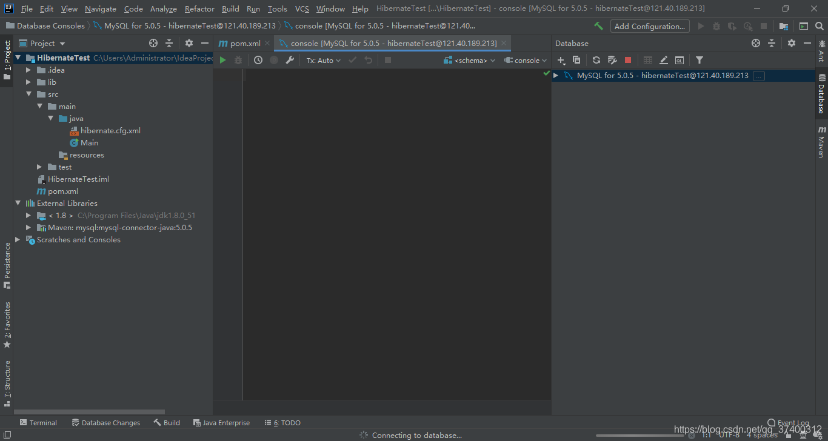Open the Refactor menu
This screenshot has width=828, height=441.
(x=199, y=8)
